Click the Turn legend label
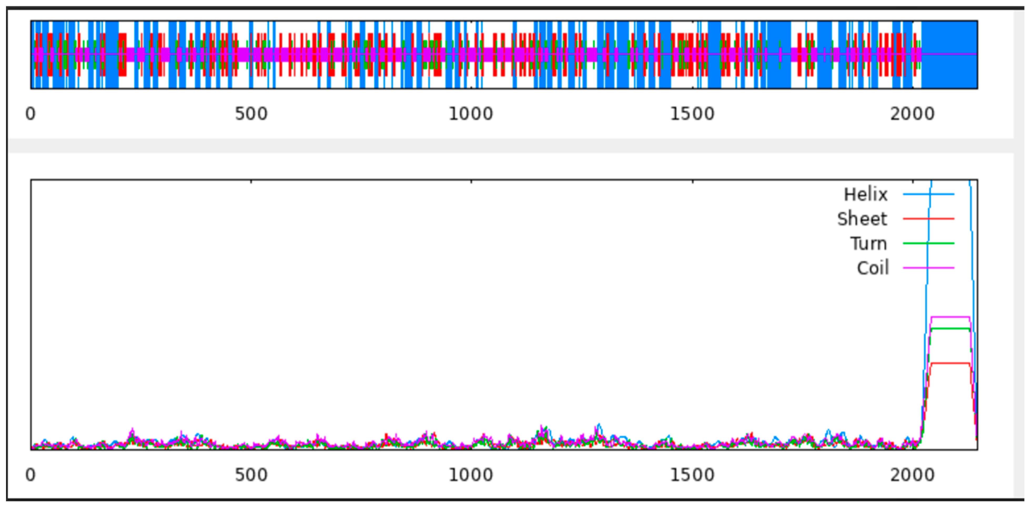 click(x=868, y=243)
